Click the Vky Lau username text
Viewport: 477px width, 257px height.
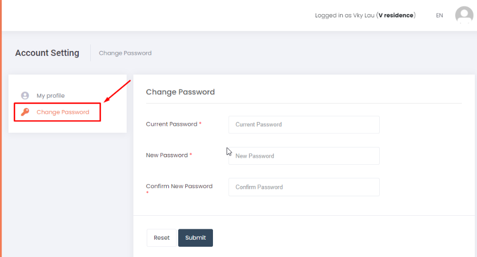click(363, 15)
